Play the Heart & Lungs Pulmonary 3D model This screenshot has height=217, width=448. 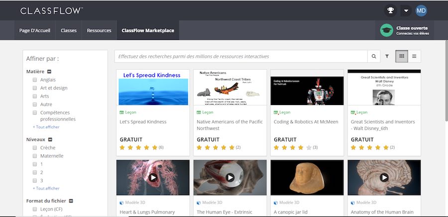pyautogui.click(x=153, y=177)
